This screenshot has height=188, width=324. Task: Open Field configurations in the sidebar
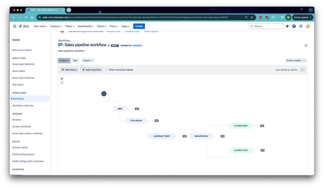coord(23,154)
